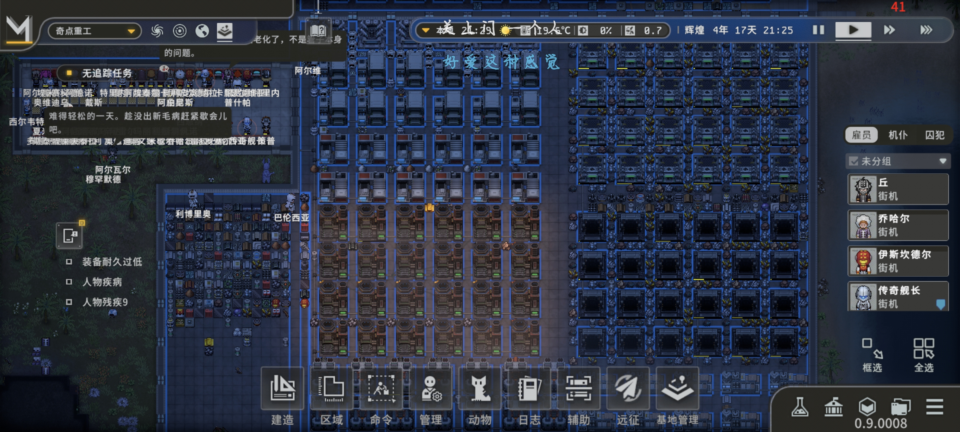
Task: Open 奇点重工 faction dropdown
Action: point(95,31)
